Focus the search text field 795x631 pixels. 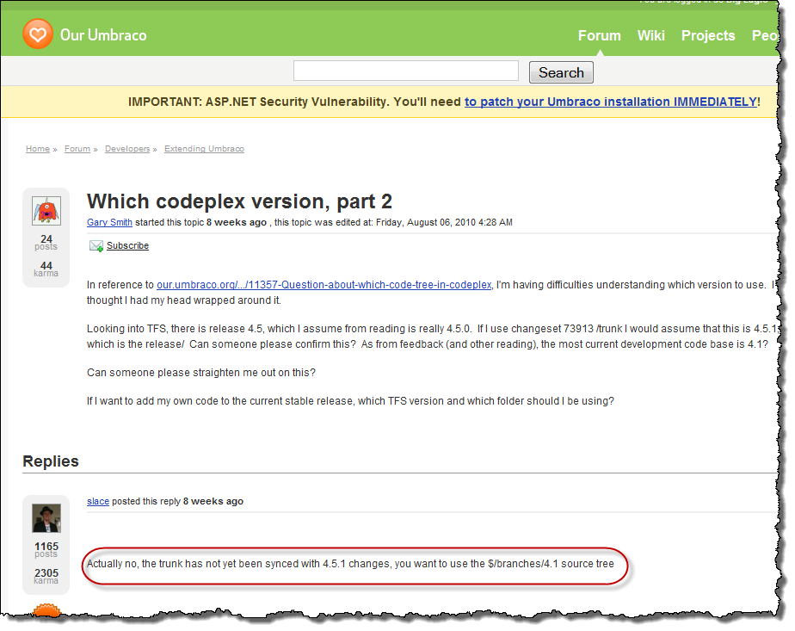point(406,71)
